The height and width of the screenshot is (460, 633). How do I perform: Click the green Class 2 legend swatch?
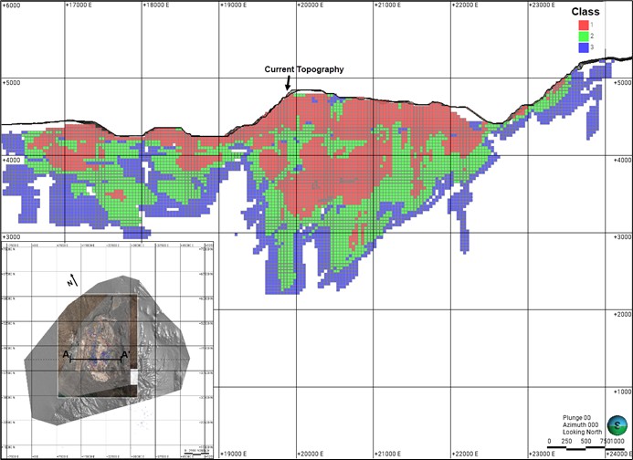click(x=585, y=36)
